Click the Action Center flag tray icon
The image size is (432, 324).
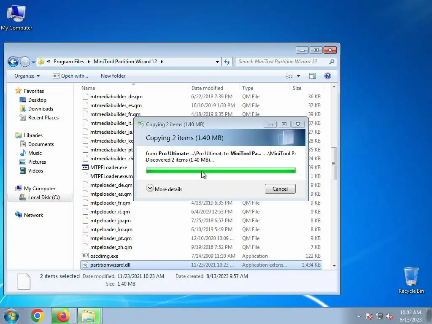[x=369, y=316]
